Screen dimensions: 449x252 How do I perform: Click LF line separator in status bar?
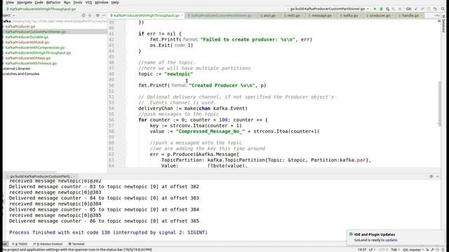(x=371, y=249)
